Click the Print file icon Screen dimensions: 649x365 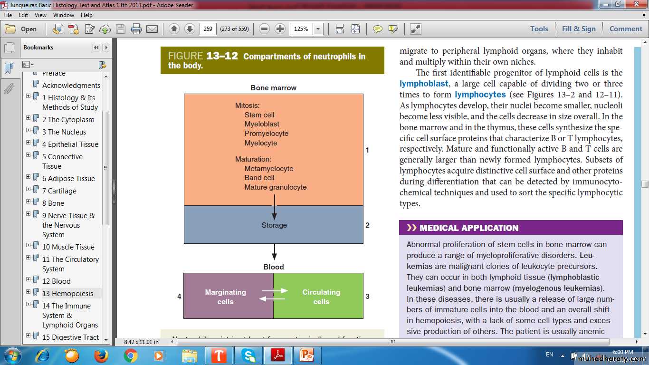[136, 29]
